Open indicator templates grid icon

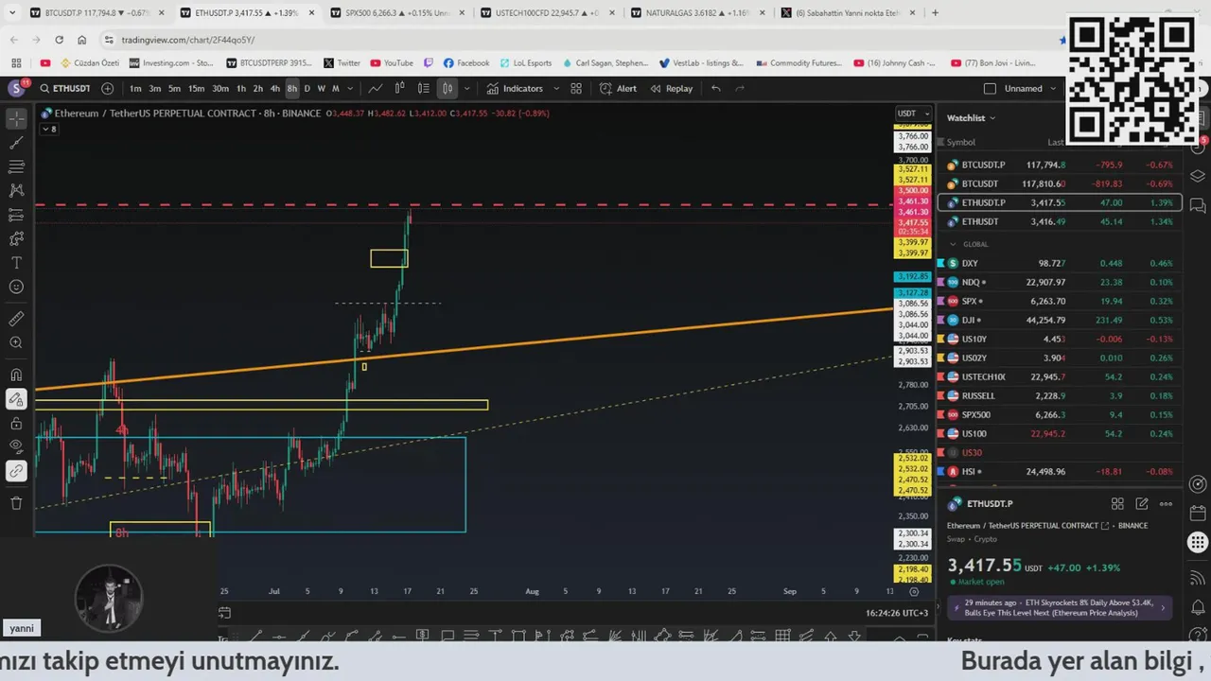[578, 88]
